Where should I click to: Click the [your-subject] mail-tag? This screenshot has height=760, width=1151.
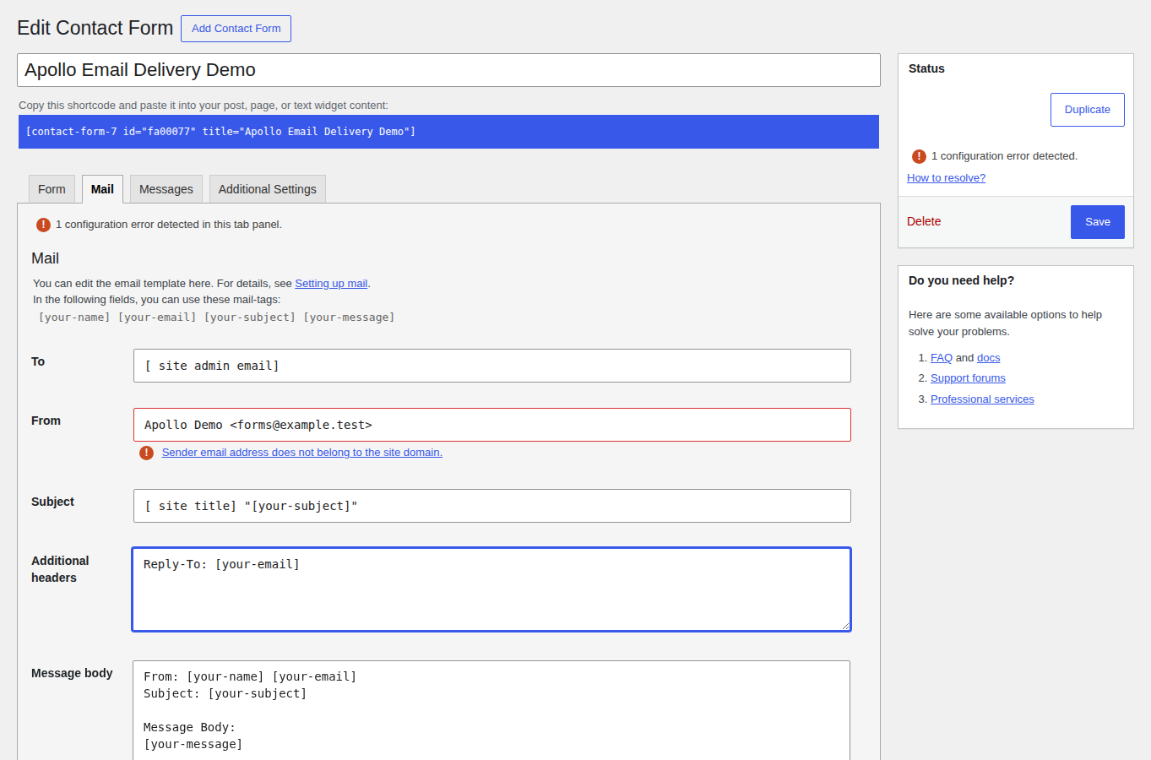(250, 318)
